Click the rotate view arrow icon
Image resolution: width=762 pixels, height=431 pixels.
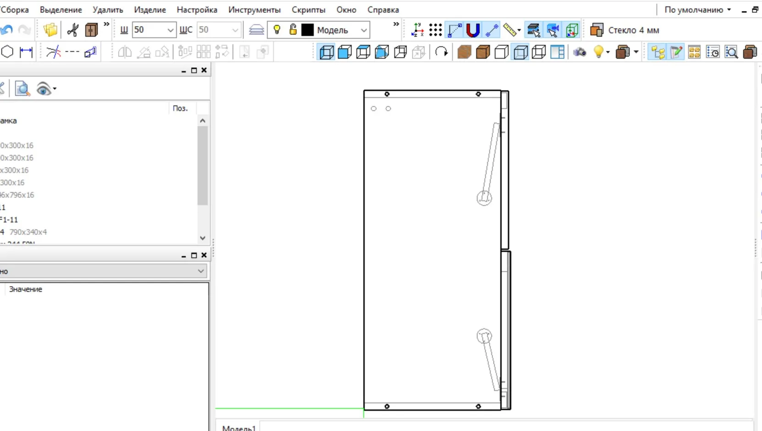coord(441,52)
